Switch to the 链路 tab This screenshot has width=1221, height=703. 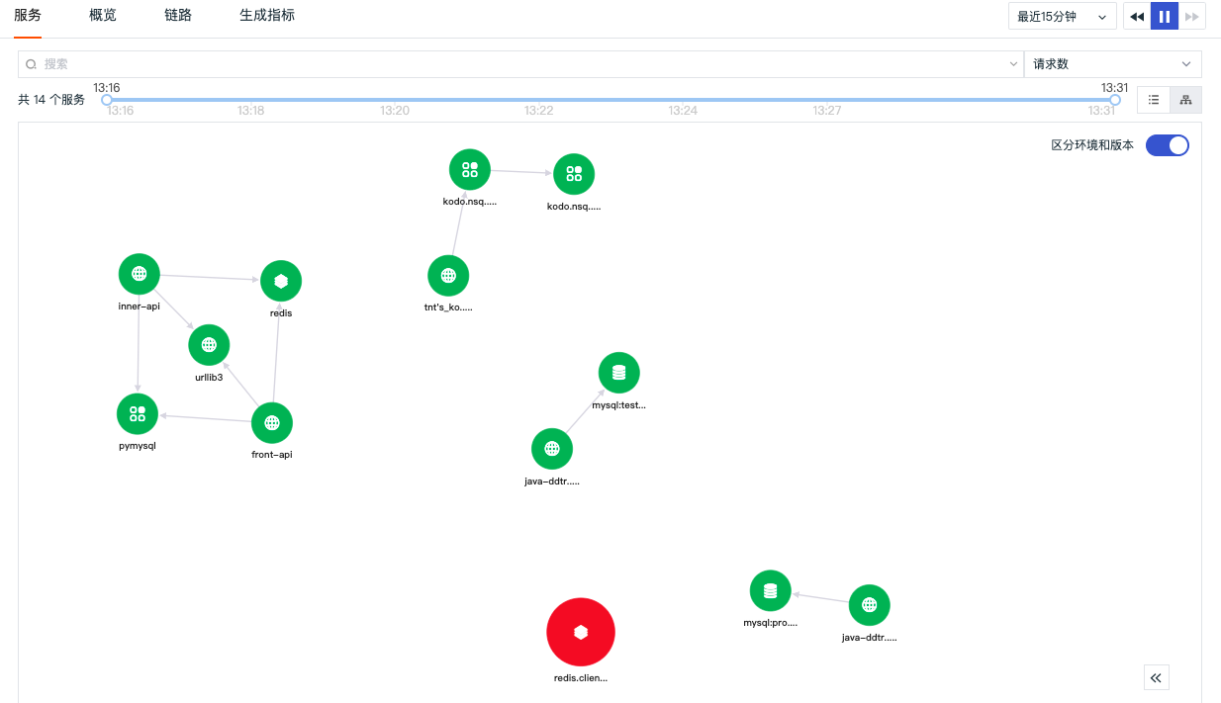click(178, 16)
